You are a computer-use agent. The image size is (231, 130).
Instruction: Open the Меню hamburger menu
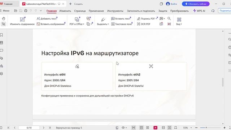tap(5, 10)
